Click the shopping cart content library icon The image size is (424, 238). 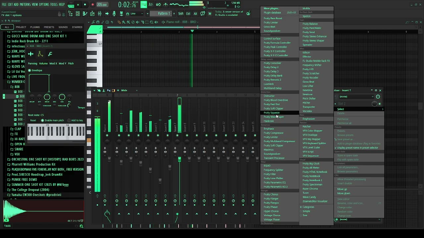[210, 14]
